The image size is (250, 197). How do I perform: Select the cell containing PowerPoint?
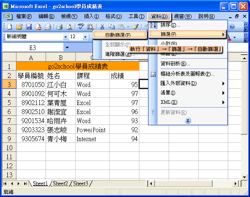pyautogui.click(x=93, y=130)
